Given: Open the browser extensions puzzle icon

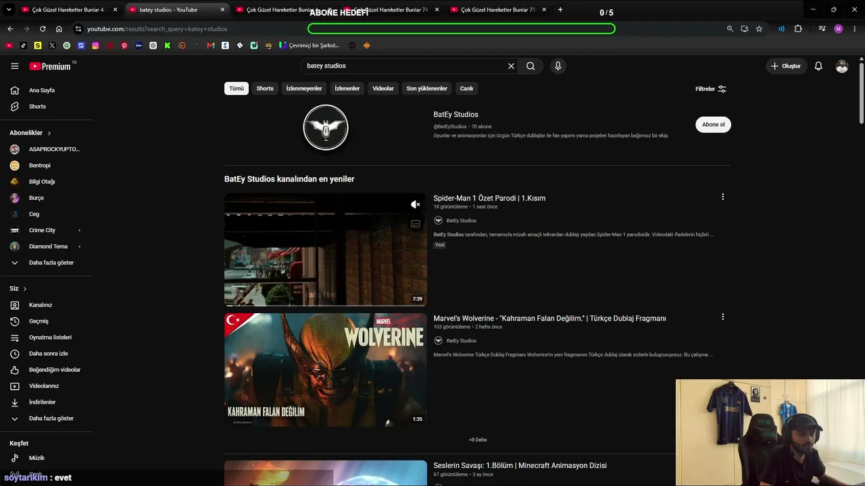Looking at the screenshot, I should (798, 29).
